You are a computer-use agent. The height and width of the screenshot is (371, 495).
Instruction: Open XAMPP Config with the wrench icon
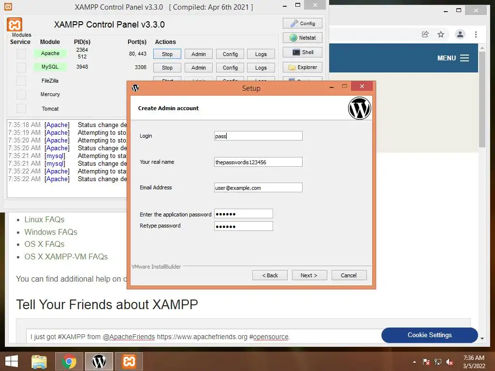(x=303, y=23)
